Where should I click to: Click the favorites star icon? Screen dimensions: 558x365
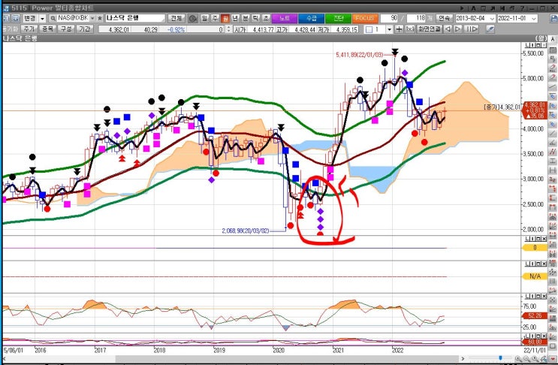click(x=100, y=18)
